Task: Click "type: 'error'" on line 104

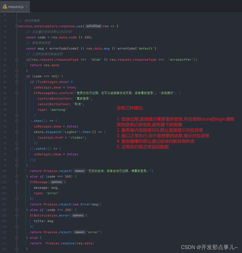Action: [x=46, y=193]
